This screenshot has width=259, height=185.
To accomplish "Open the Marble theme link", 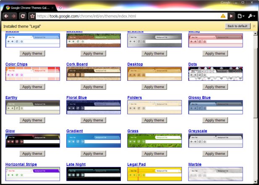I will coord(195,164).
